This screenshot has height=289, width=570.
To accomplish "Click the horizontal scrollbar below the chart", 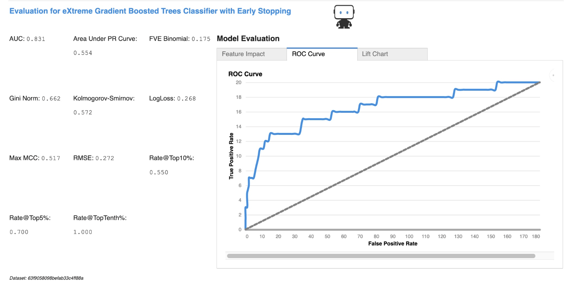I will click(x=381, y=256).
